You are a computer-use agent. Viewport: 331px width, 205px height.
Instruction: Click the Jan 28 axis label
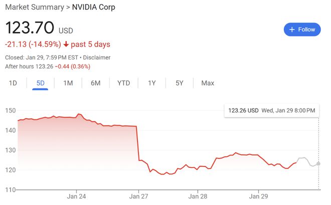point(198,196)
